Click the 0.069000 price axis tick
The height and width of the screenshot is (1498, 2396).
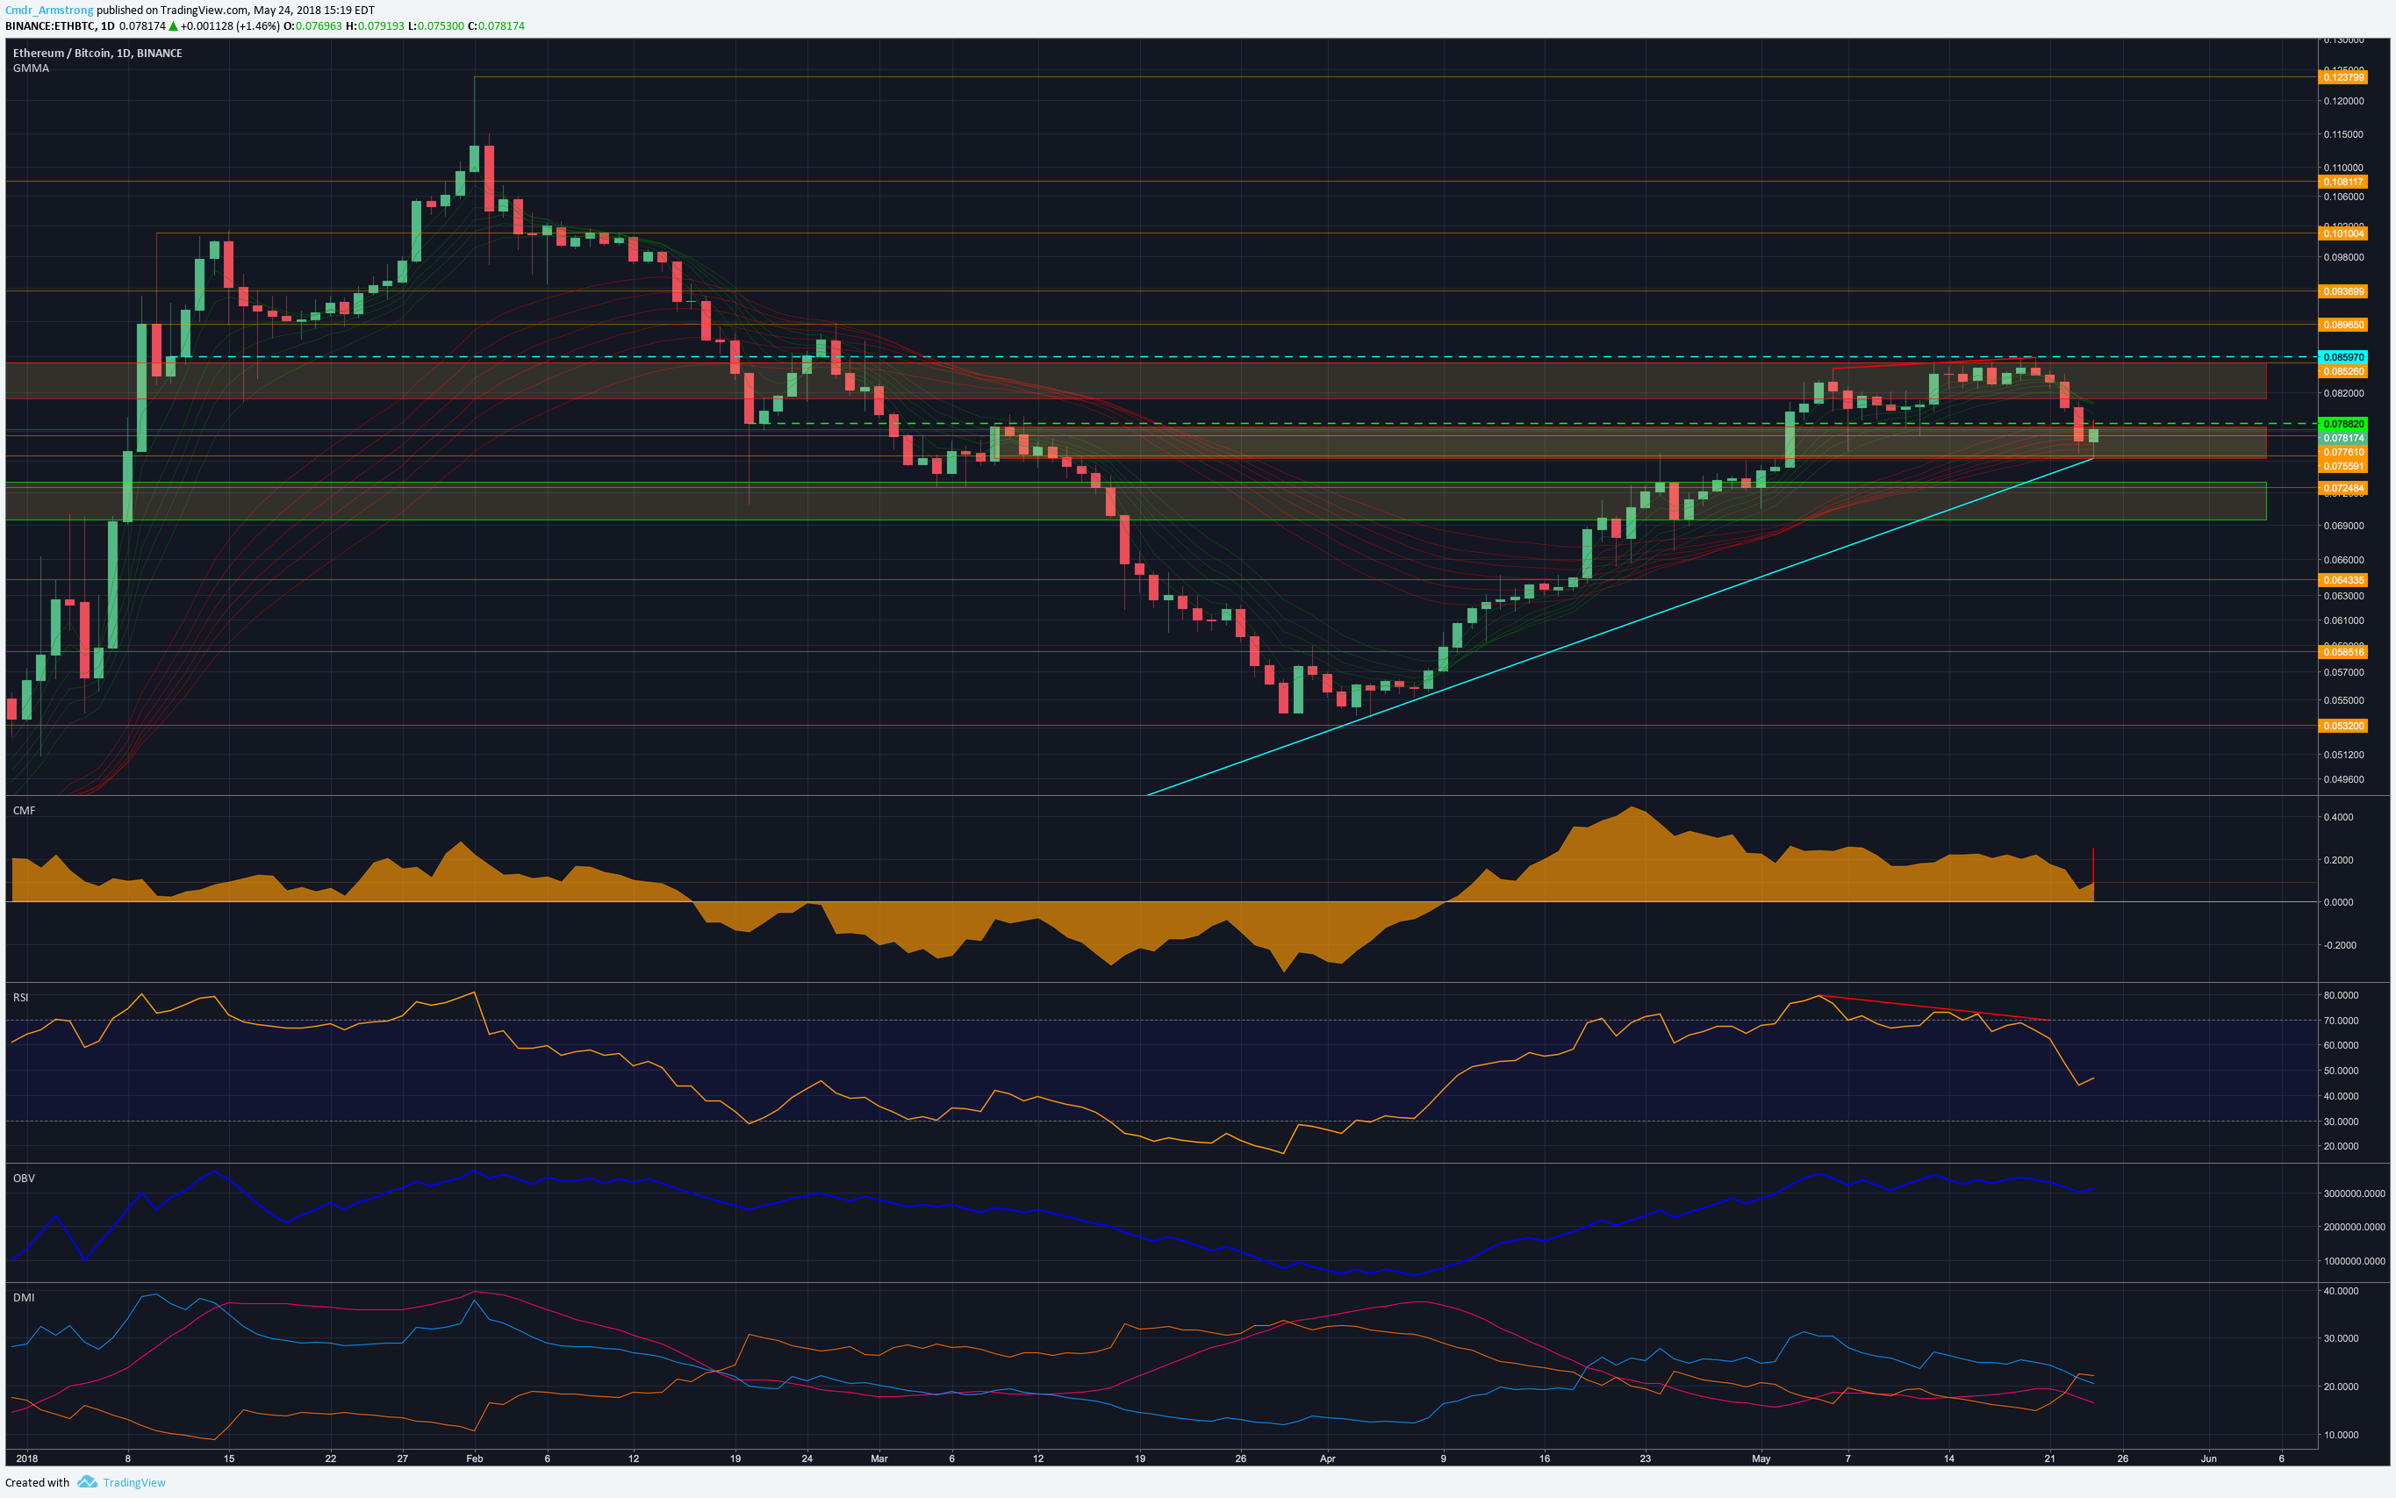click(x=2344, y=526)
